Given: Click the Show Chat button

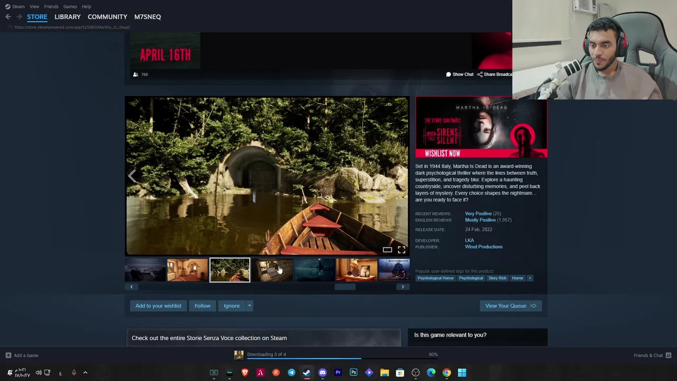Looking at the screenshot, I should tap(460, 75).
